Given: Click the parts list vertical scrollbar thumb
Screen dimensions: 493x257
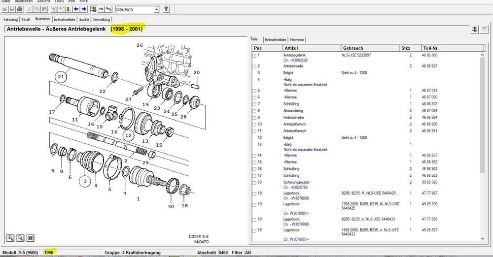Looking at the screenshot, I should [x=483, y=115].
